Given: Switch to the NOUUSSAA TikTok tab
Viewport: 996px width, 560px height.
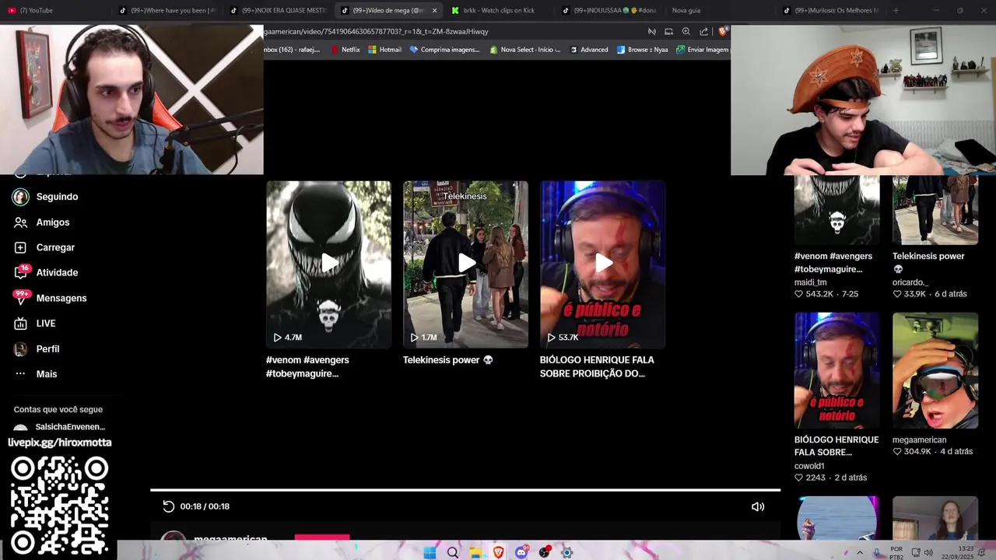Looking at the screenshot, I should 610,10.
